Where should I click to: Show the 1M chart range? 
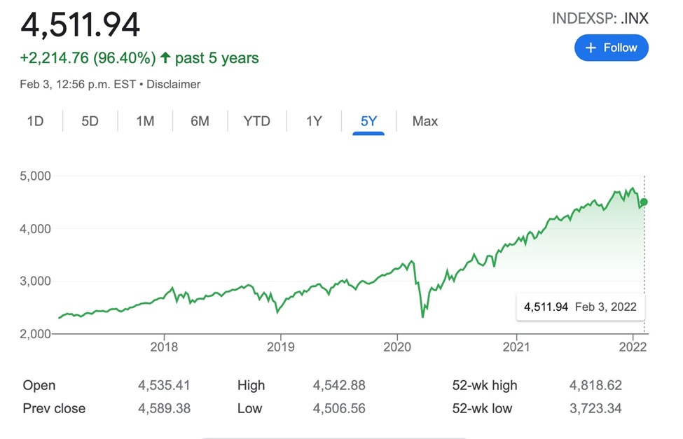click(x=145, y=121)
